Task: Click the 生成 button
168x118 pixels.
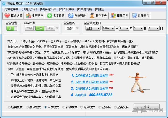Action: [x=147, y=107]
